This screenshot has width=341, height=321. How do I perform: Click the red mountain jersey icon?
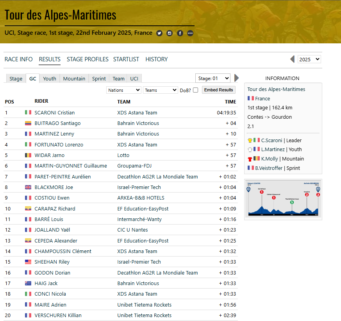[x=250, y=159]
